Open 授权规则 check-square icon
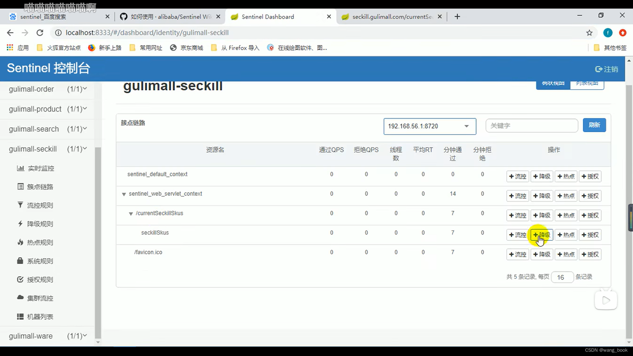The width and height of the screenshot is (633, 356). (x=20, y=280)
